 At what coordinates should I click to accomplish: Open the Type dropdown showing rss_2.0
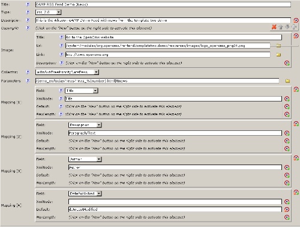click(x=48, y=12)
